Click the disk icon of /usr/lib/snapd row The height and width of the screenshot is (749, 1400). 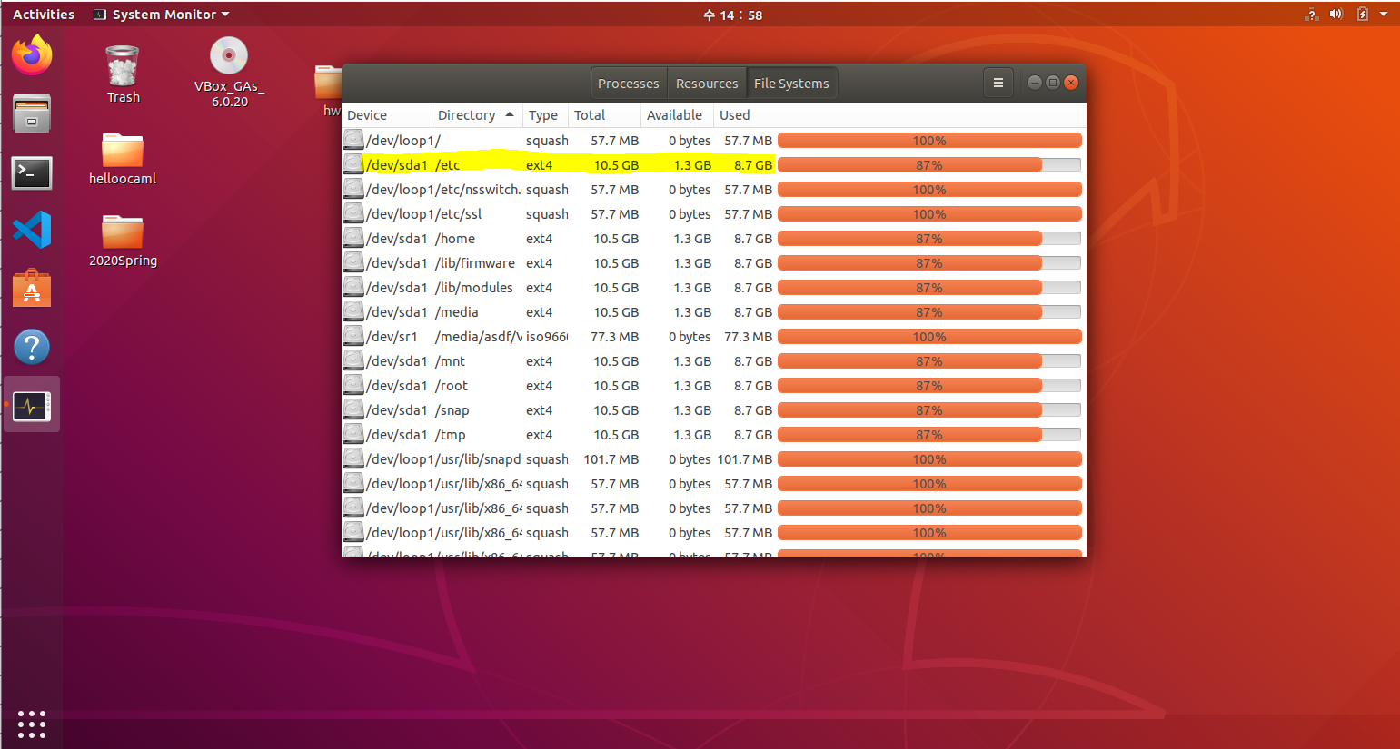point(353,458)
